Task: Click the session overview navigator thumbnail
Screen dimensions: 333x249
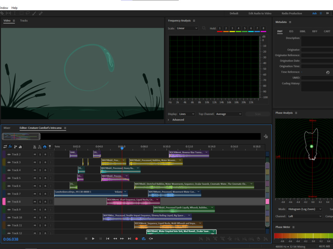Action: coord(21,136)
